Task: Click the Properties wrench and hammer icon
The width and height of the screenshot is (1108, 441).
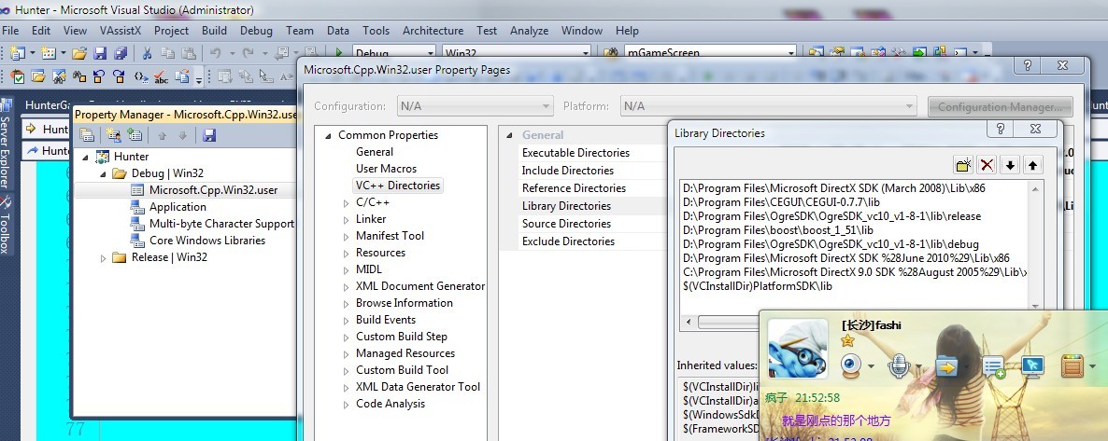Action: (x=899, y=53)
